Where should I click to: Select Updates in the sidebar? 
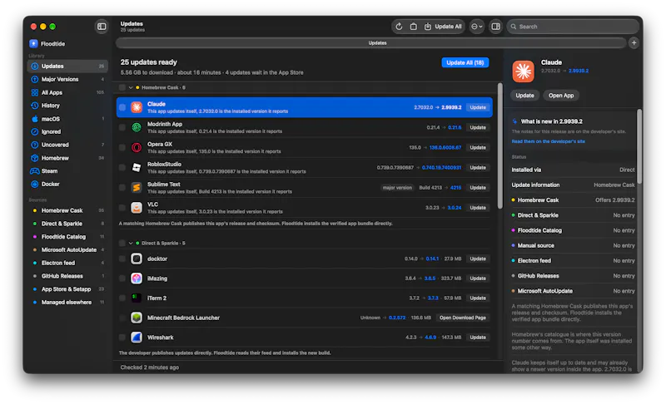coord(68,67)
